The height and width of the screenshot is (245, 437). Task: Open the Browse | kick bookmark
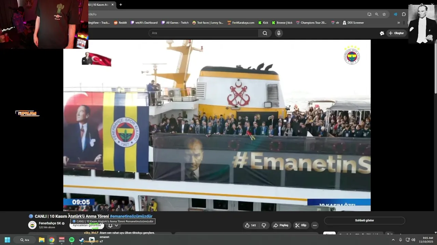click(x=282, y=23)
